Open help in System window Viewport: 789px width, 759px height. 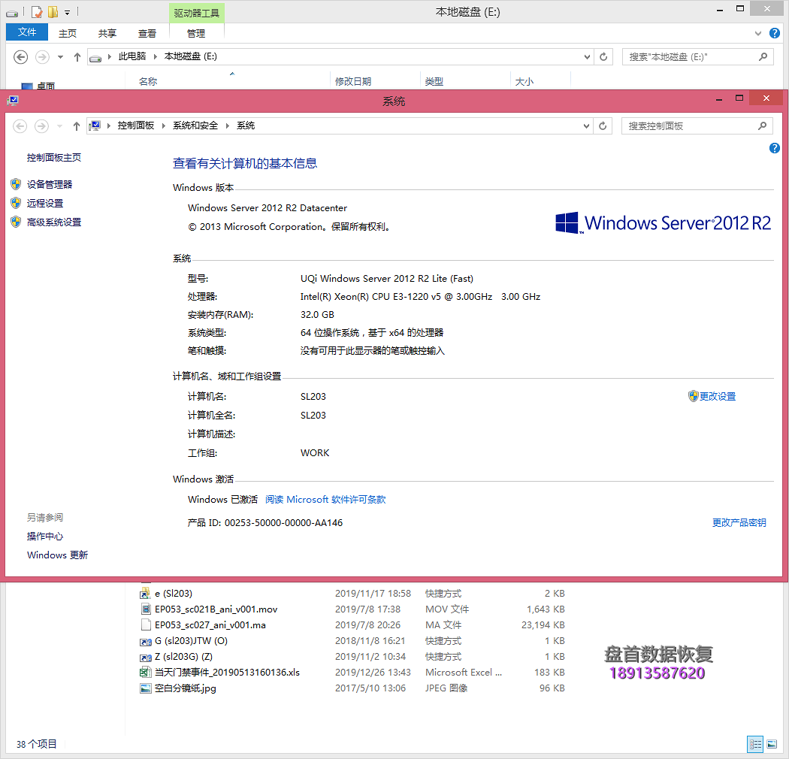coord(775,148)
